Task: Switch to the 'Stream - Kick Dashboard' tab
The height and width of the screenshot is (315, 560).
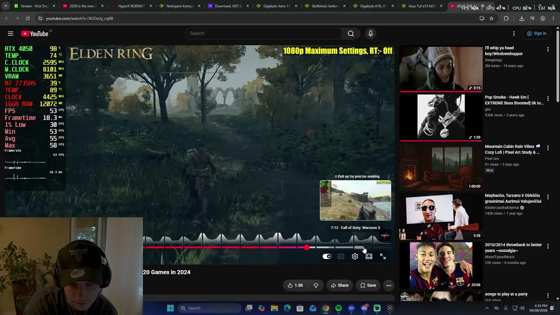Action: [35, 6]
